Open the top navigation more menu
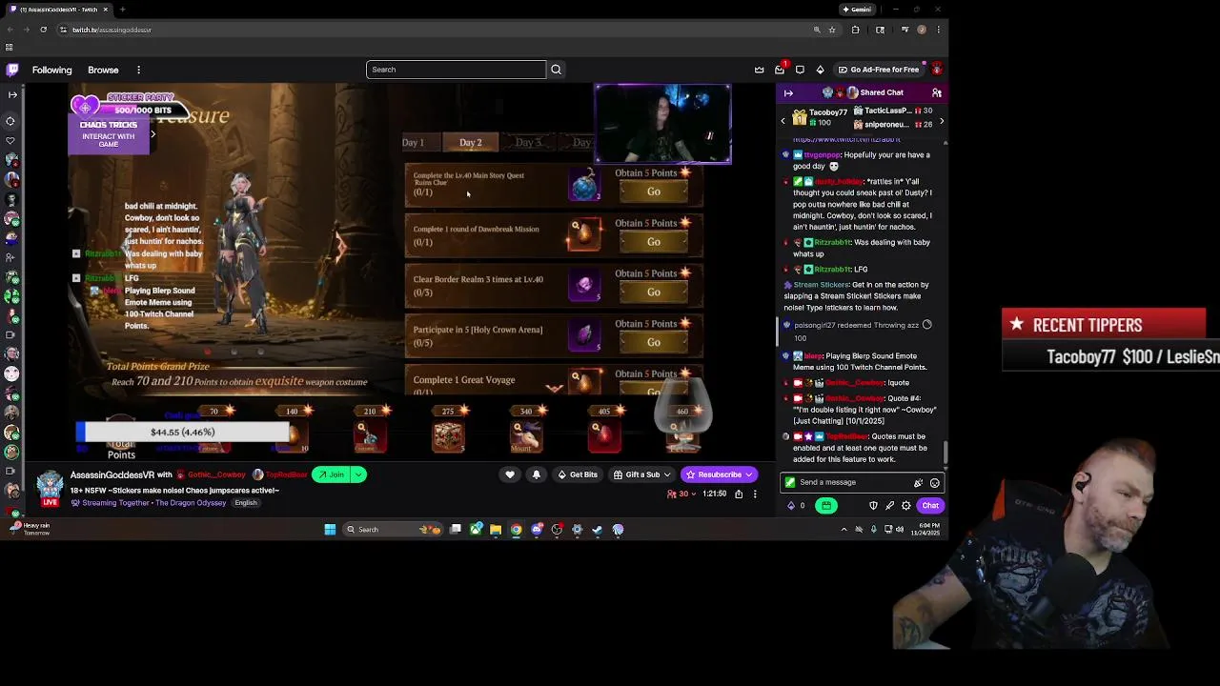The height and width of the screenshot is (686, 1220). (138, 70)
